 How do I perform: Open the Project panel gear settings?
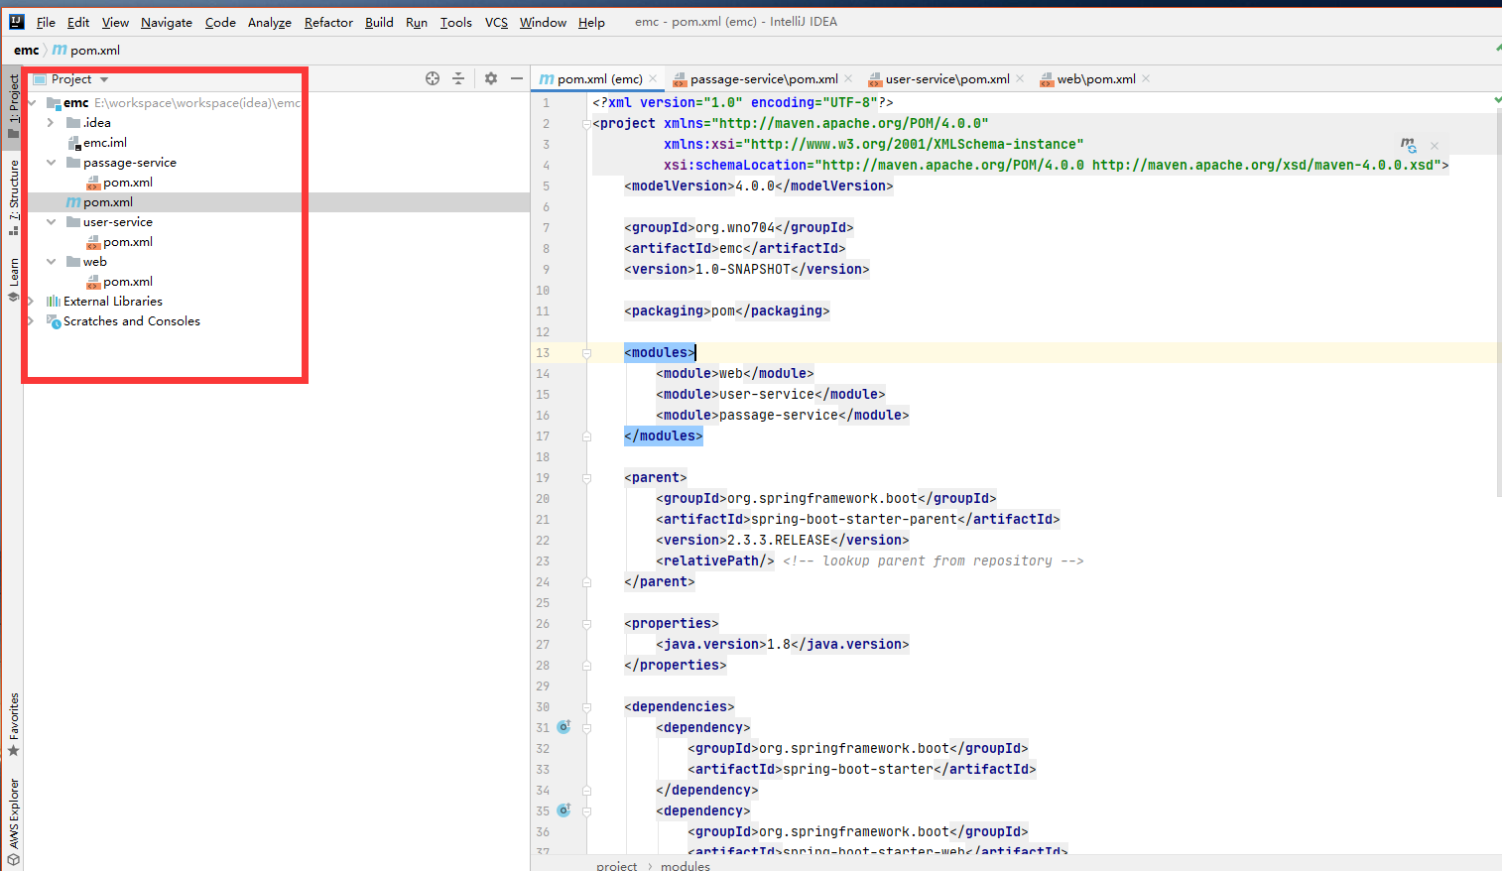491,78
